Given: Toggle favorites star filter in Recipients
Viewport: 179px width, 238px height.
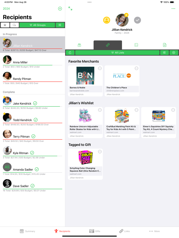Looking at the screenshot, I should (x=5, y=25).
